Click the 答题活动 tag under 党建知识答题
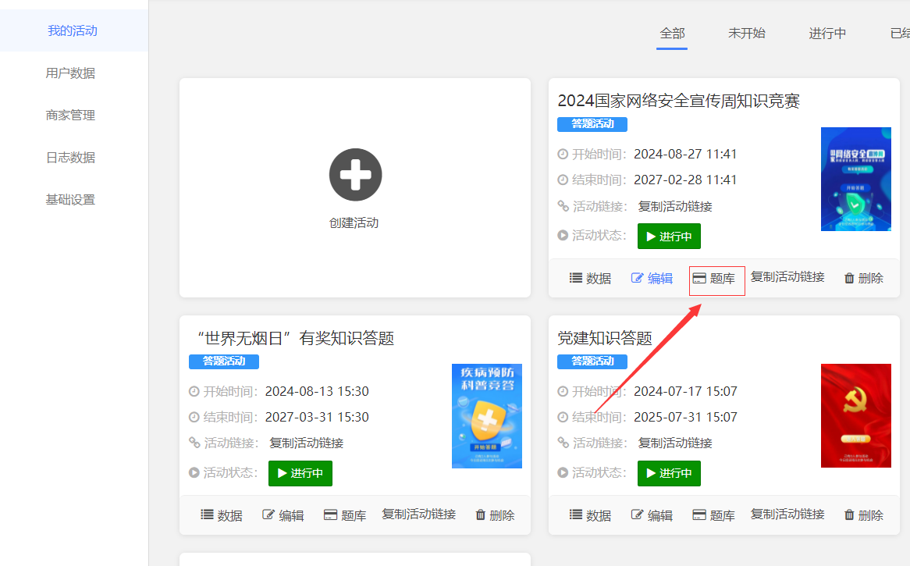The image size is (910, 566). coord(592,361)
